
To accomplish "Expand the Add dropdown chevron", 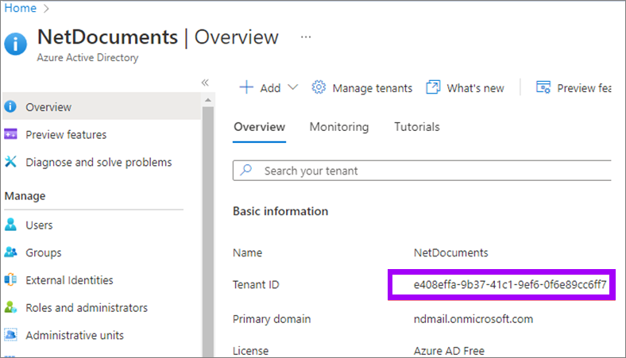I will (x=292, y=87).
